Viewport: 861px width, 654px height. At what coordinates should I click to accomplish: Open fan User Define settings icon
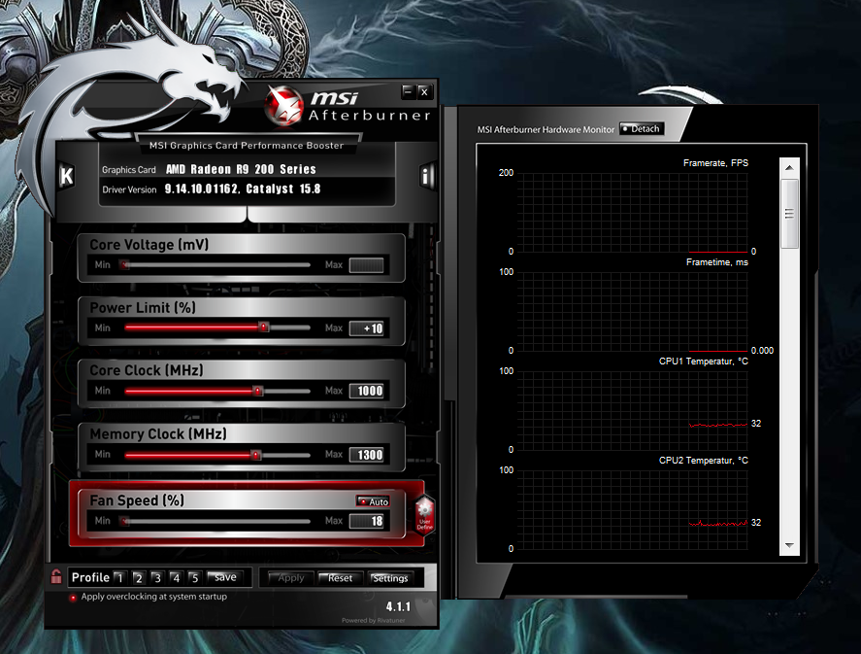(424, 514)
